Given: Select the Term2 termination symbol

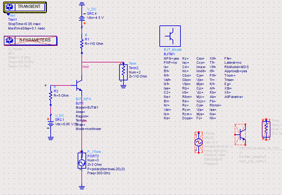Looking at the screenshot, I should 123,72.
